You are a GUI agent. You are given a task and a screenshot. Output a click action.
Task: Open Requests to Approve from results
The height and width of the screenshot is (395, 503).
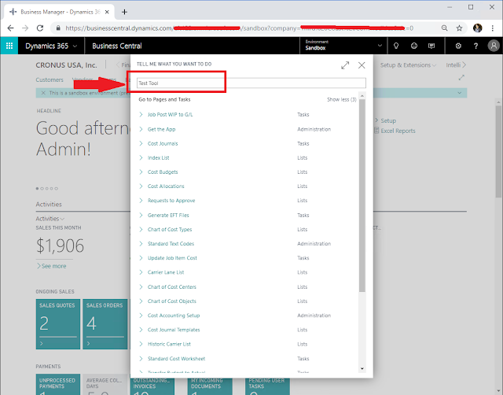tap(171, 201)
